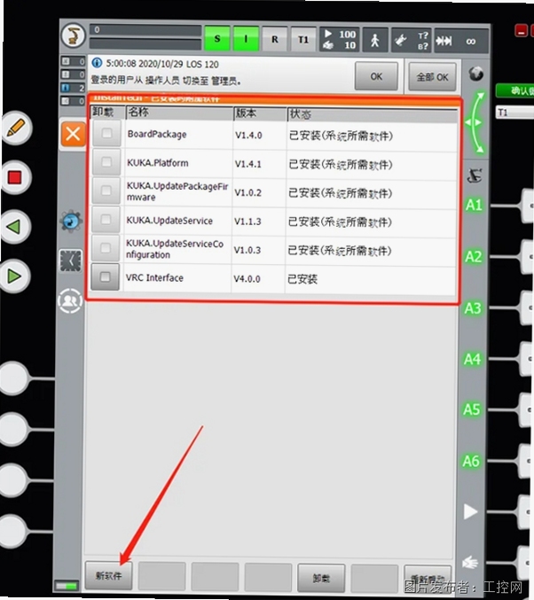The height and width of the screenshot is (600, 534).
Task: Click the 名称 column header
Action: point(179,113)
